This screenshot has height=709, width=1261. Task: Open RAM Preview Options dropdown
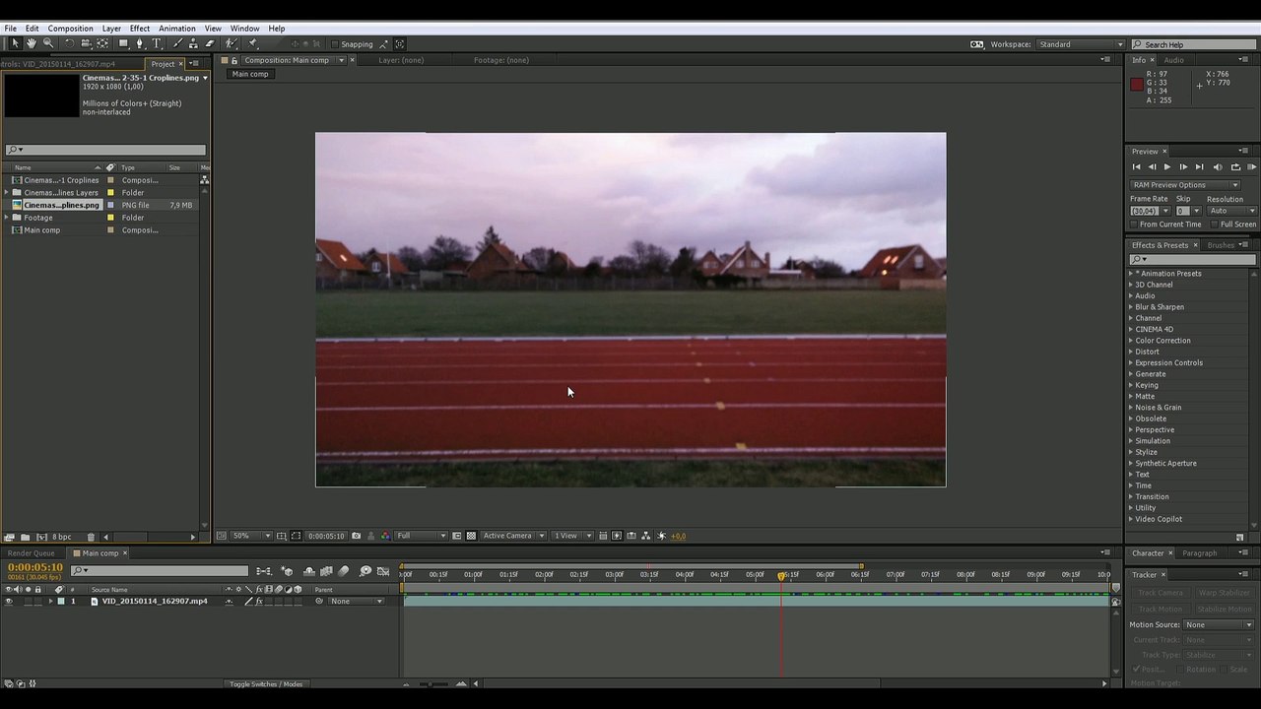pos(1185,185)
